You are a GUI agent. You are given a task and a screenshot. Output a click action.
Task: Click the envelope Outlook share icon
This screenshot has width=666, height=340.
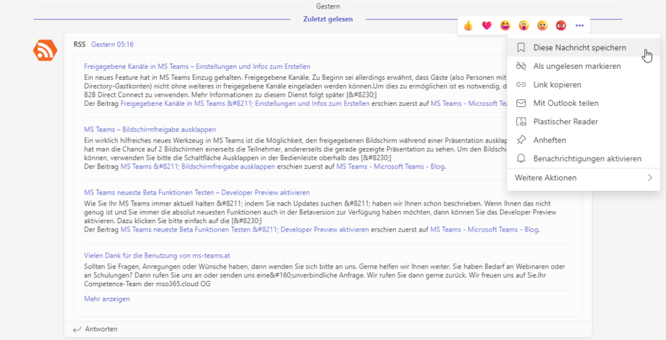click(x=521, y=103)
